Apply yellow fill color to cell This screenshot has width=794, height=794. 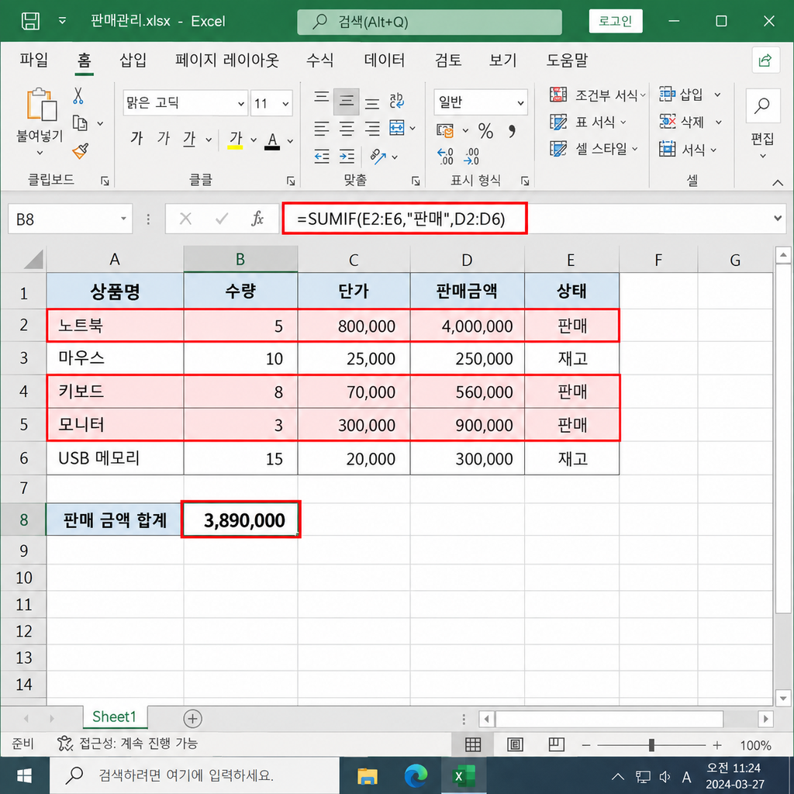coord(235,140)
